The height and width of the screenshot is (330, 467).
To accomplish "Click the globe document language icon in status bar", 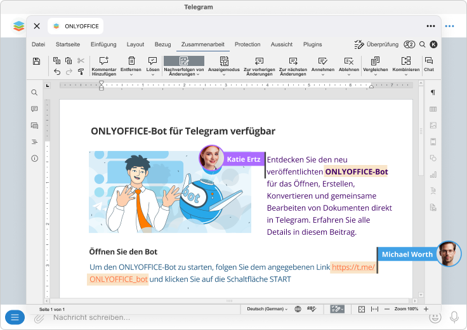I will tap(298, 309).
